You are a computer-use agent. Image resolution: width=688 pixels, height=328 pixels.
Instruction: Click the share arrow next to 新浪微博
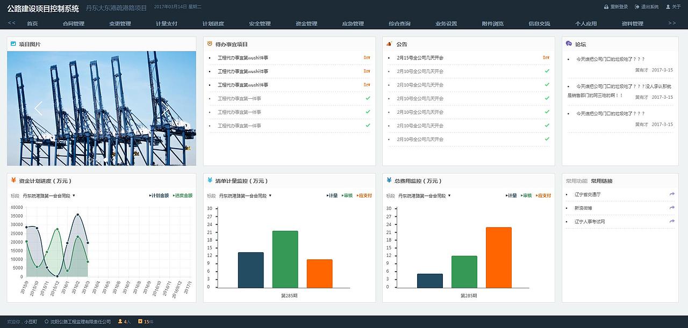[672, 208]
